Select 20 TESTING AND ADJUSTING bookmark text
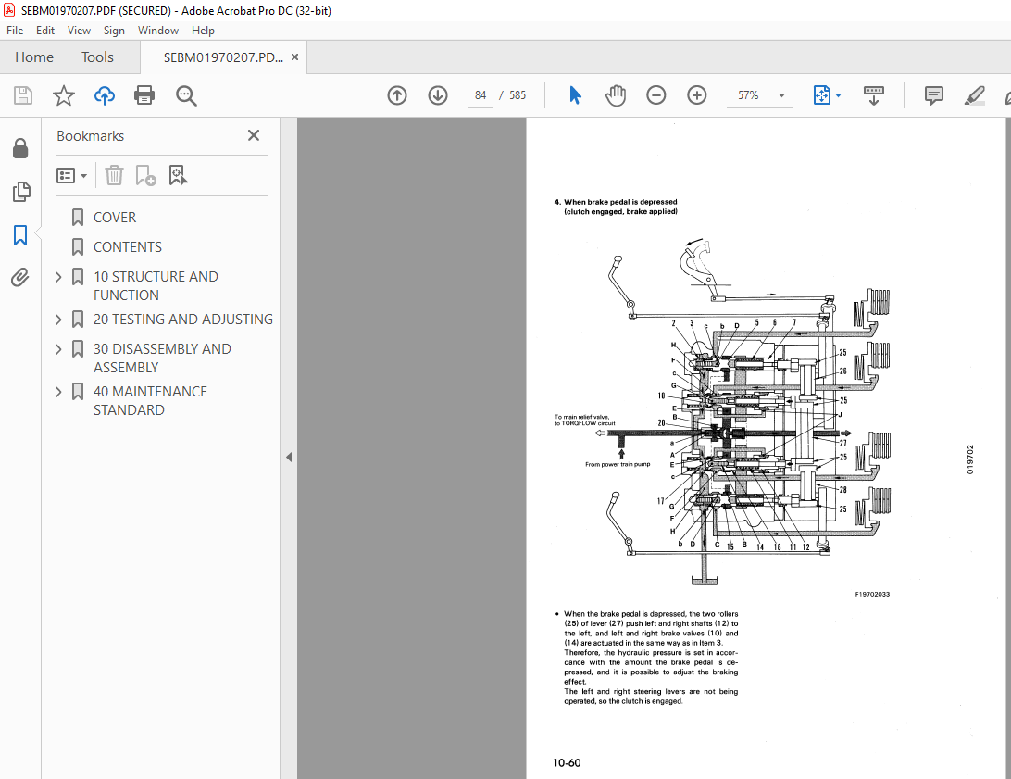The height and width of the screenshot is (779, 1011). click(x=183, y=320)
